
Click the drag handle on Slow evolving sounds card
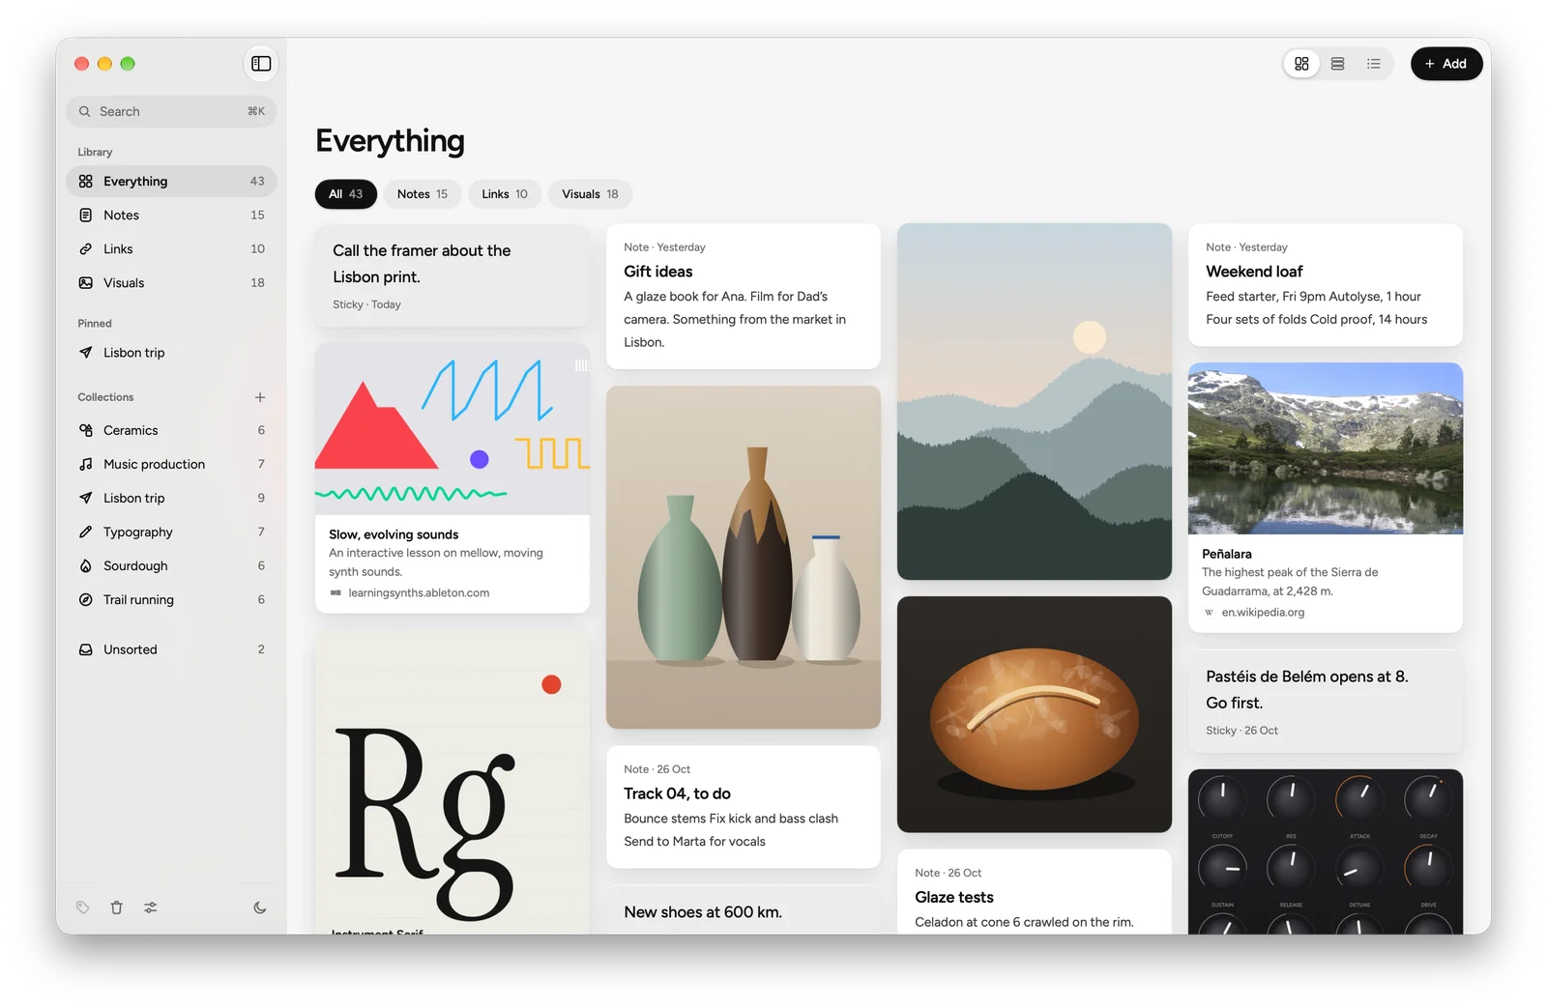tap(581, 365)
